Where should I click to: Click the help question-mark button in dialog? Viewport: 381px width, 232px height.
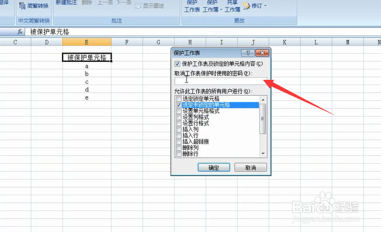click(x=248, y=52)
